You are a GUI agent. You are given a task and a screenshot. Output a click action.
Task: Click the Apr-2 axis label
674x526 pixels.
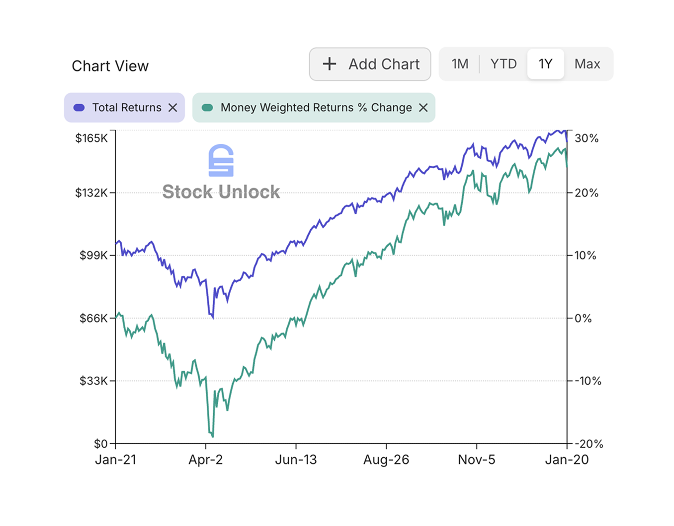click(x=205, y=460)
